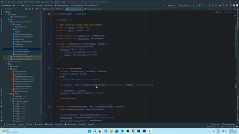
Task: Open the Terminal tool window
Action: 49,124
